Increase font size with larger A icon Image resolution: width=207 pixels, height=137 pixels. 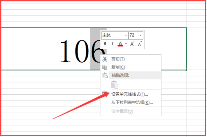132,44
